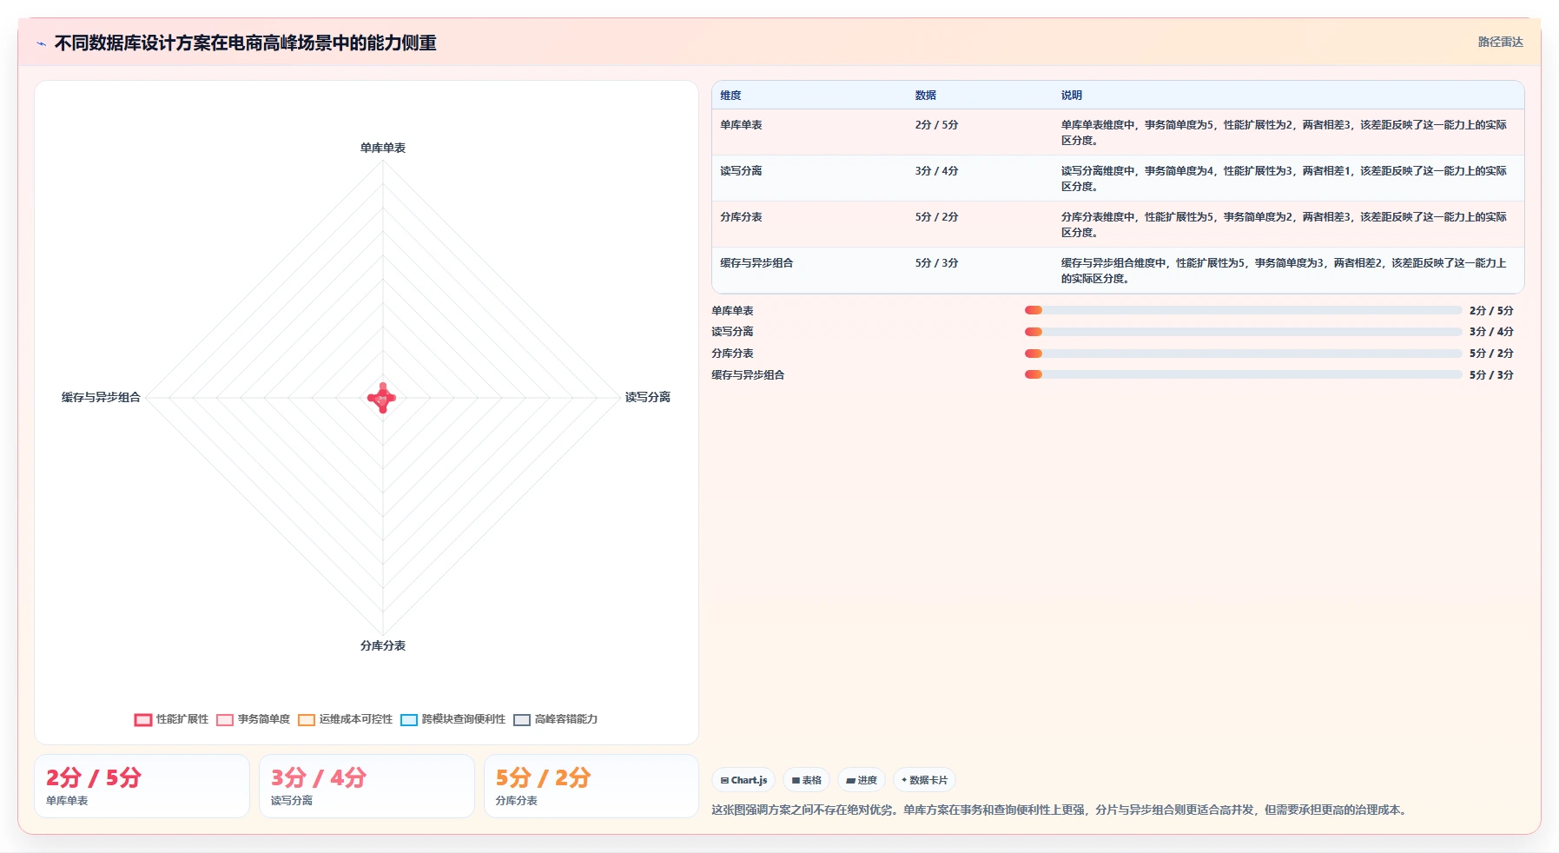Viewport: 1559px width, 853px height.
Task: Click the 数据卡片 tag
Action: [924, 780]
